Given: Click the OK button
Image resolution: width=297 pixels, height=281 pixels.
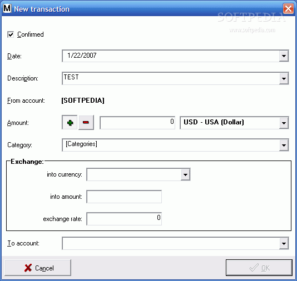Looking at the screenshot, I should [259, 268].
